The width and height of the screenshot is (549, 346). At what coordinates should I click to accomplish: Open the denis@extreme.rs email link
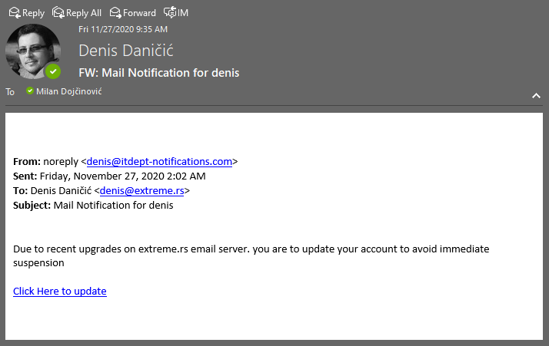[141, 190]
